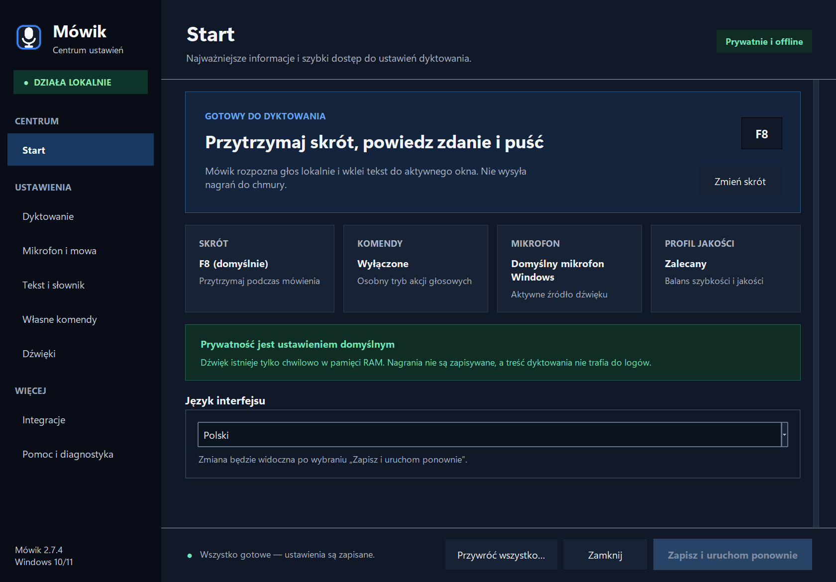Click the Prywatnie i offline badge
Image resolution: width=836 pixels, height=582 pixels.
[764, 41]
